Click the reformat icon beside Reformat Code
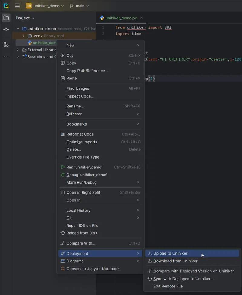This screenshot has height=295, width=242. point(63,134)
